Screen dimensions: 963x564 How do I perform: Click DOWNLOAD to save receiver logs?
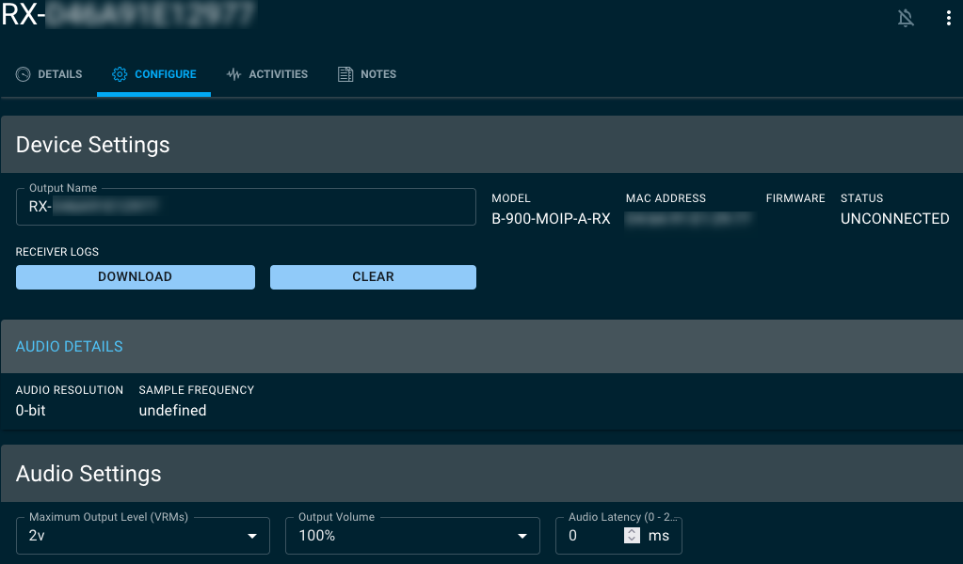click(x=135, y=276)
